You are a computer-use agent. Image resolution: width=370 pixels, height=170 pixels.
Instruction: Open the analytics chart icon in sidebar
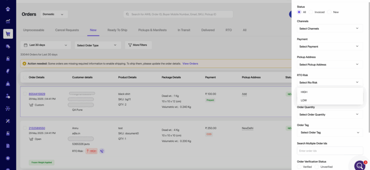(x=8, y=21)
